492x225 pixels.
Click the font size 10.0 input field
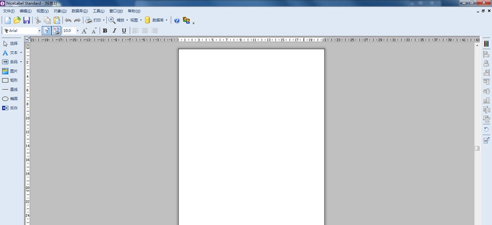pyautogui.click(x=69, y=31)
